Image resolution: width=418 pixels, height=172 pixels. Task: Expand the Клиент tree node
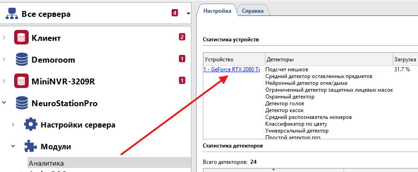click(x=4, y=38)
